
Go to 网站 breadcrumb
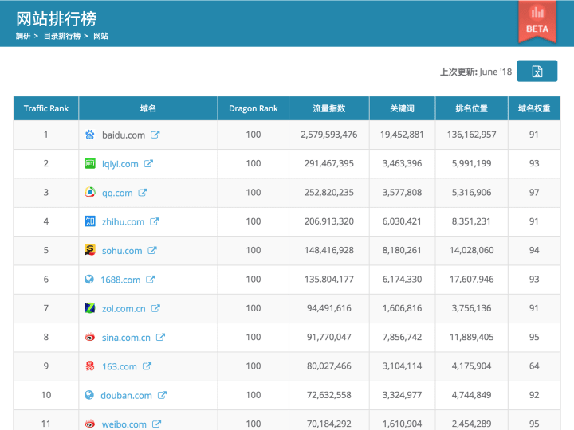pos(100,36)
